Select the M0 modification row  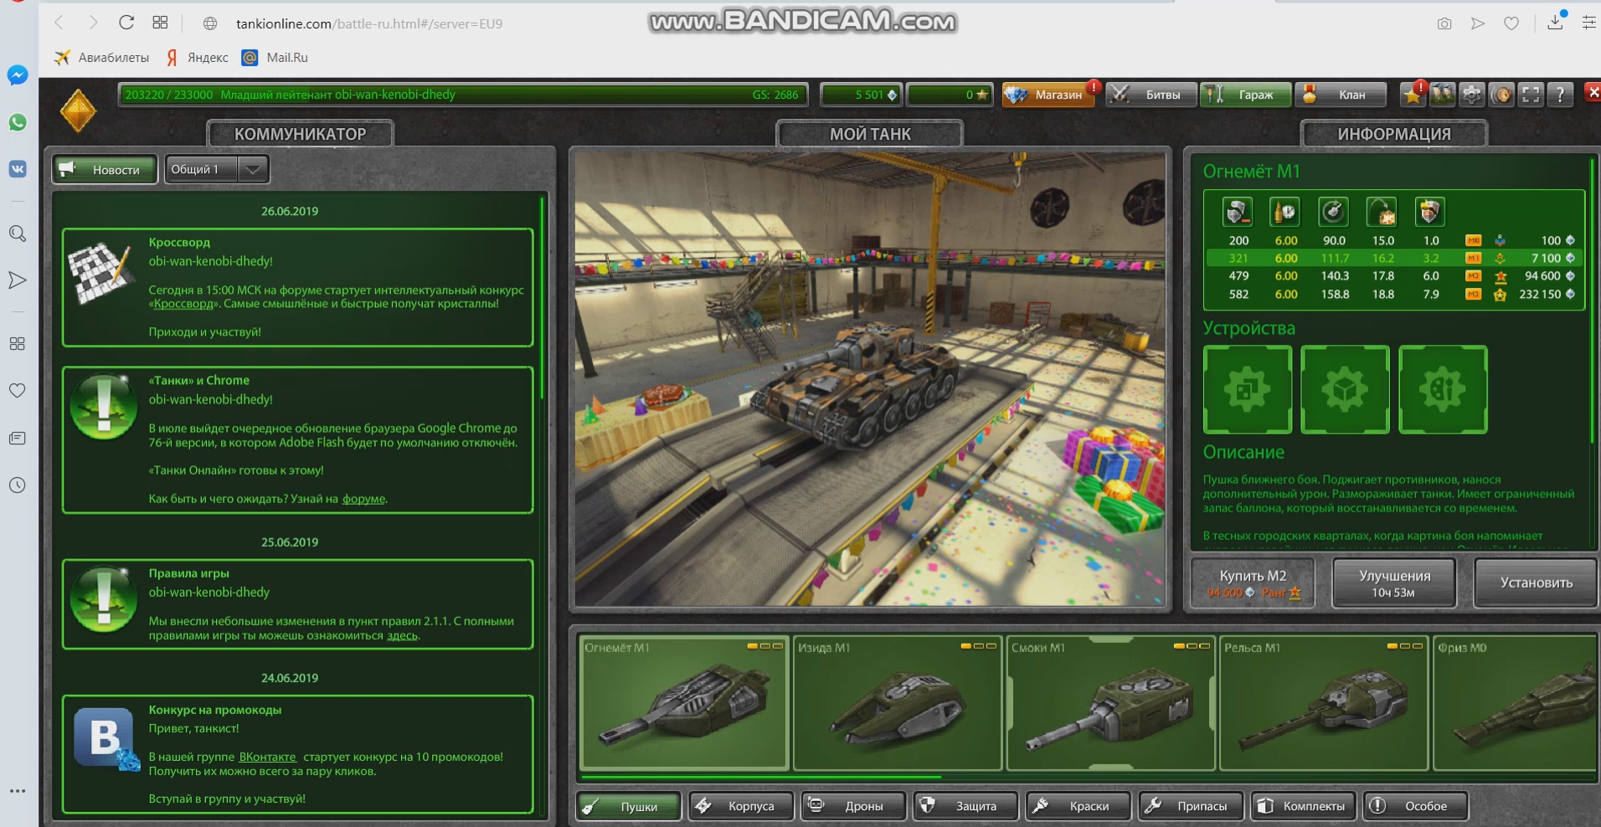1394,240
